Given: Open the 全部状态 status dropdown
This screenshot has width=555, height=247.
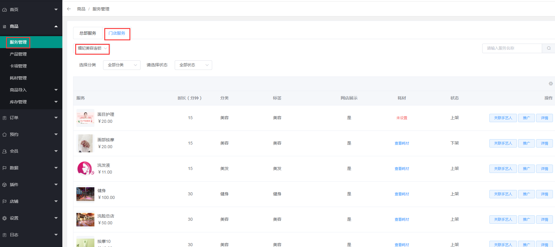Looking at the screenshot, I should point(193,65).
